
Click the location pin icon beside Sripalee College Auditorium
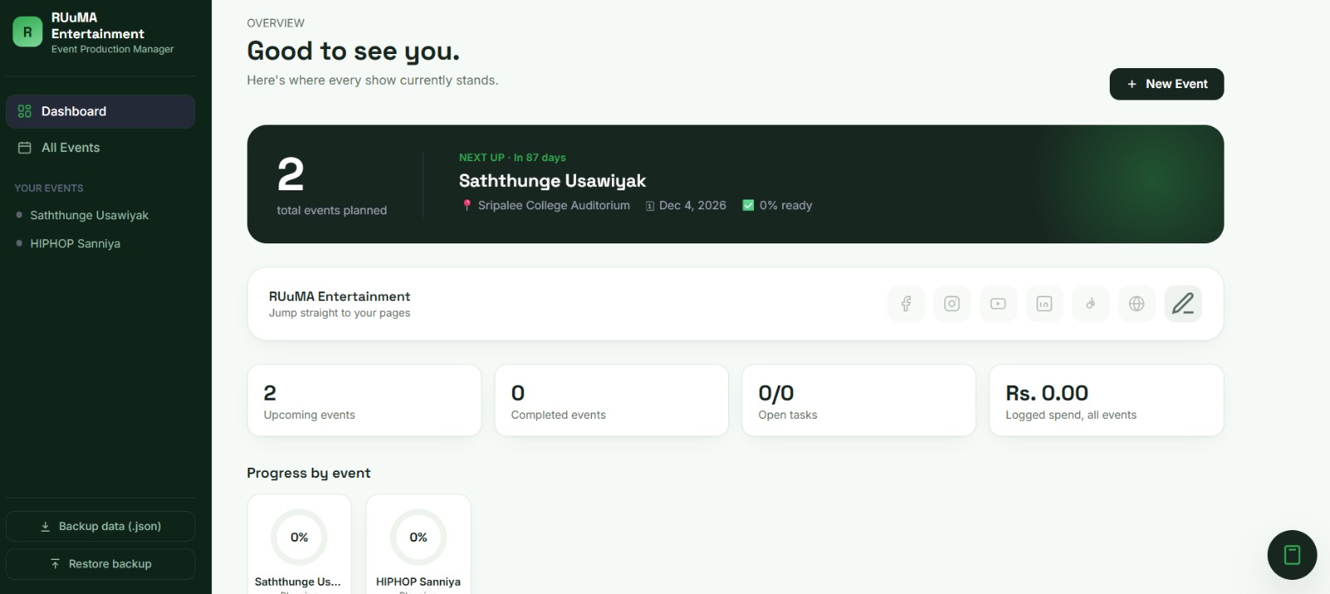point(467,205)
